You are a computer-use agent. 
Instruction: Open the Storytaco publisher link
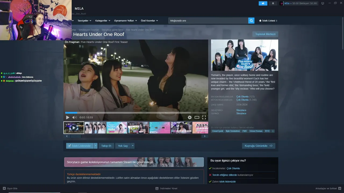tap(241, 113)
